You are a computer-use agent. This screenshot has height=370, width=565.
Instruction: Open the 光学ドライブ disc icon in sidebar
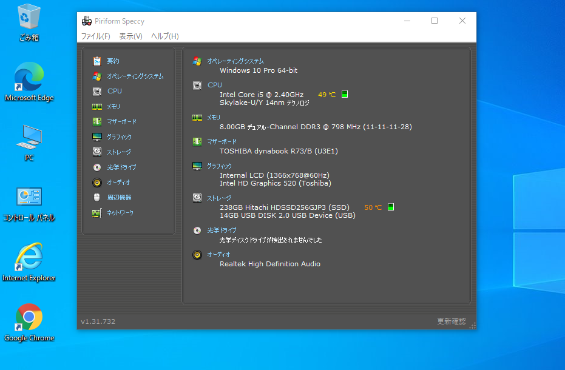coord(97,167)
